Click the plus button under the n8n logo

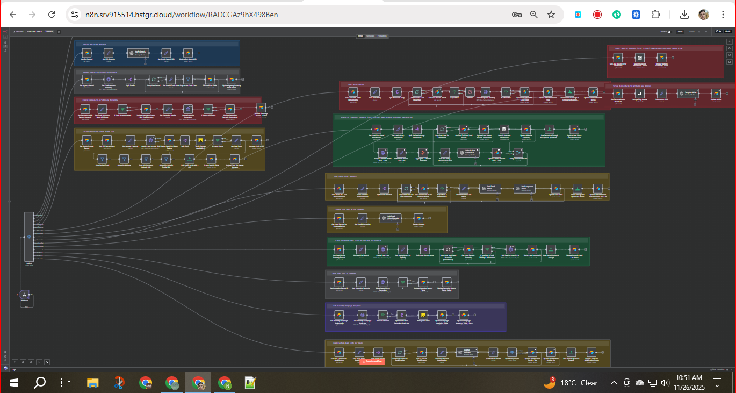point(5,37)
